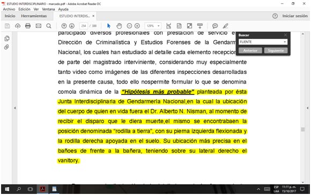Screen dimensions: 311x195
Task: Switch to the Herramientas tab
Action: pos(34,16)
